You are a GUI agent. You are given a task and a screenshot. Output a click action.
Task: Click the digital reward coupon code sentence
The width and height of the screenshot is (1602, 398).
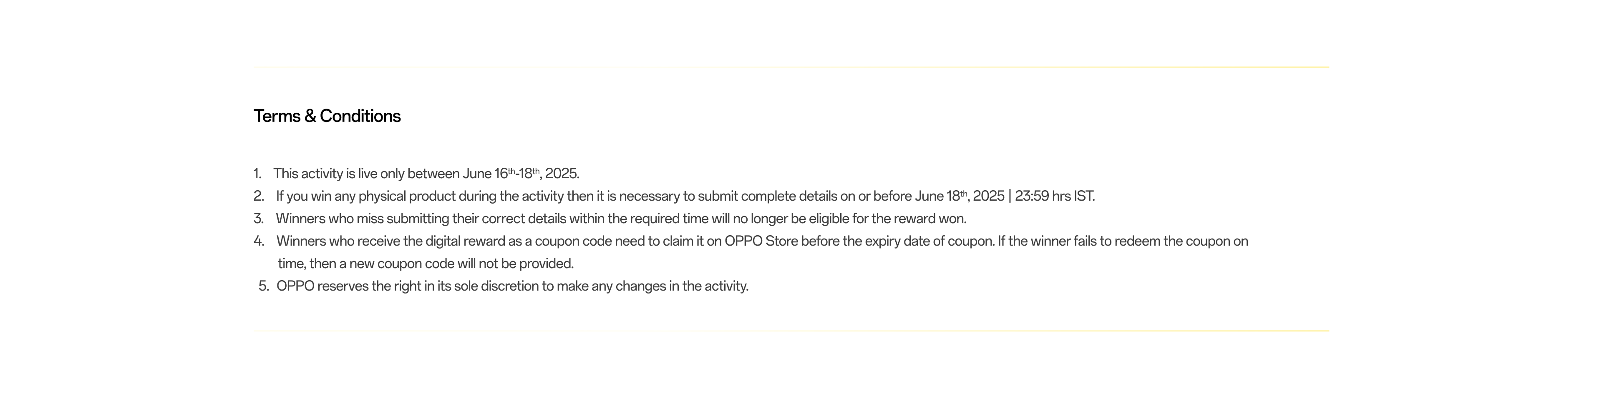click(634, 241)
